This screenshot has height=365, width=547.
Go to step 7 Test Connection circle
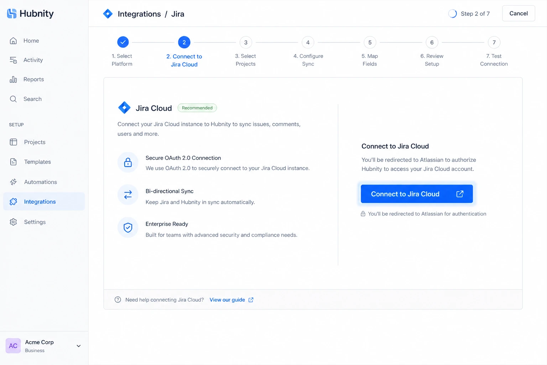pos(494,42)
